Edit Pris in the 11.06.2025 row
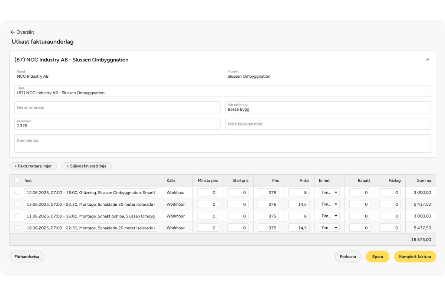The width and height of the screenshot is (445, 296). click(x=268, y=216)
